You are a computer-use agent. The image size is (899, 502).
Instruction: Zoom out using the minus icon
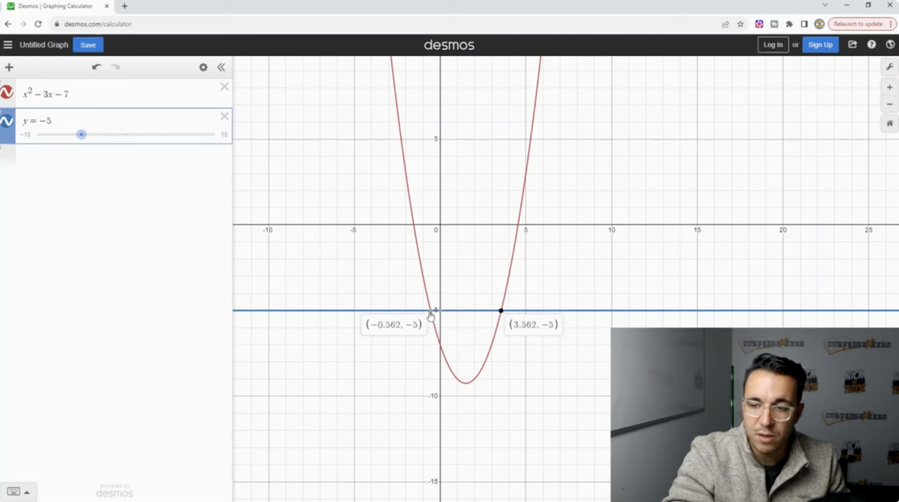[890, 104]
